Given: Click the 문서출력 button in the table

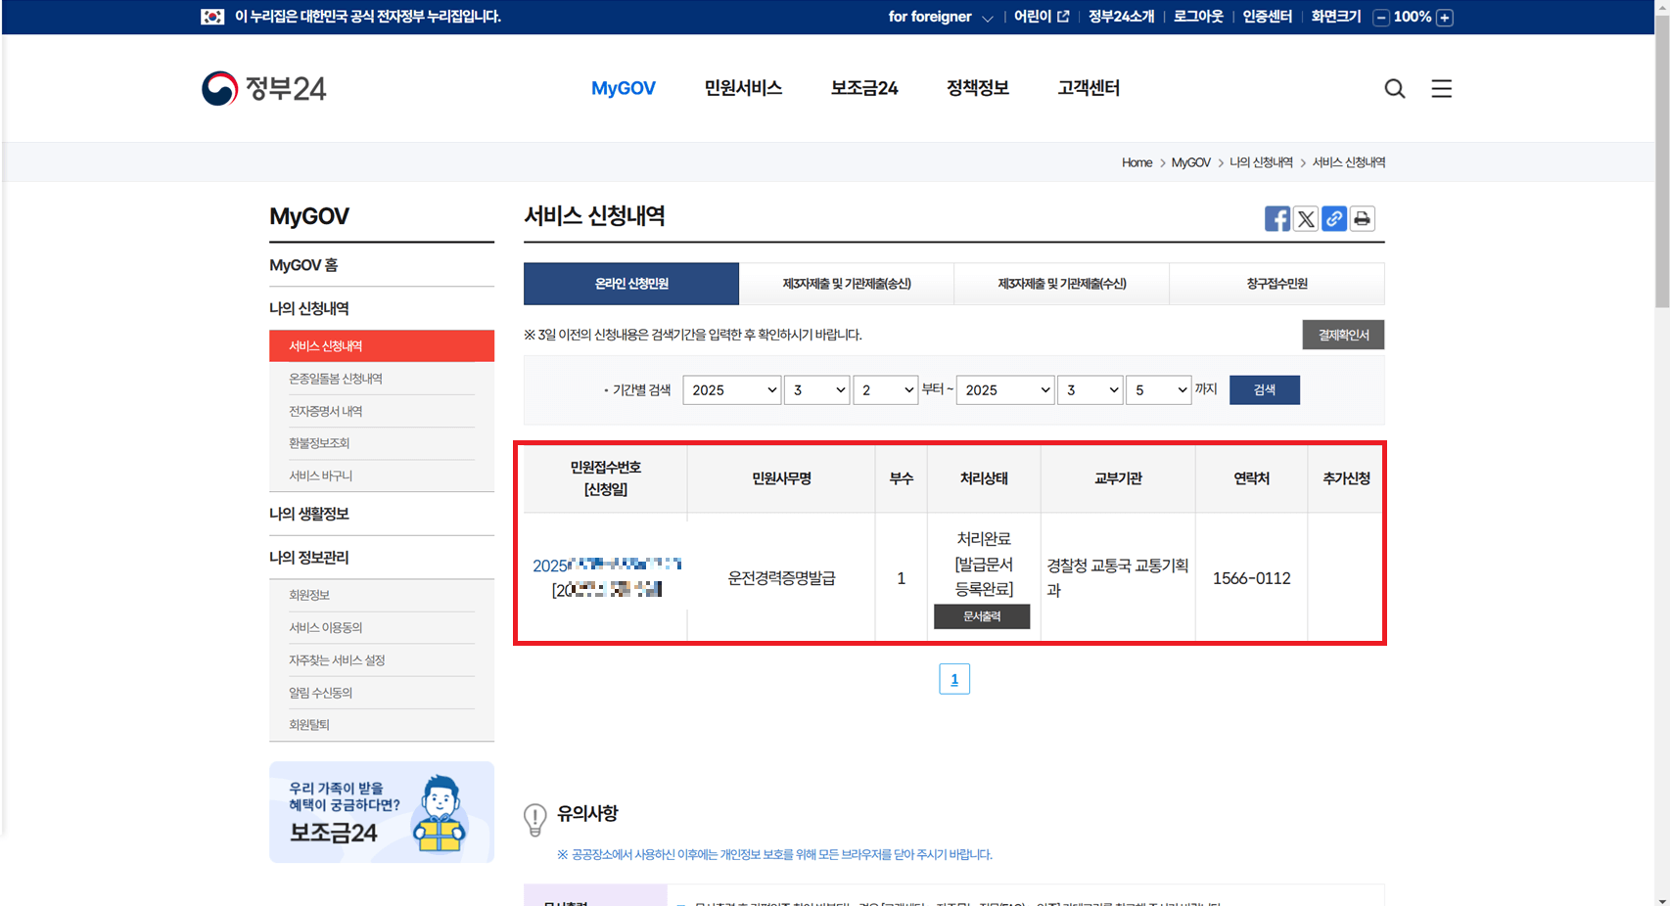Looking at the screenshot, I should 982,616.
